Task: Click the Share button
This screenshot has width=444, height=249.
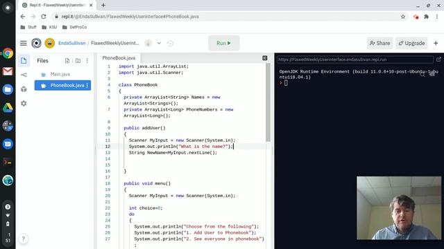Action: tap(379, 43)
